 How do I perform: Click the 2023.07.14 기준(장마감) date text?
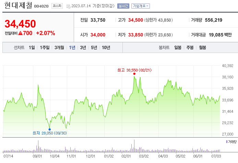coord(93,6)
